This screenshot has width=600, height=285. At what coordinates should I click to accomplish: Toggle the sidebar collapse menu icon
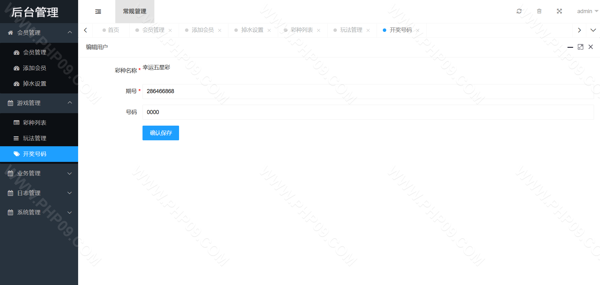(98, 12)
